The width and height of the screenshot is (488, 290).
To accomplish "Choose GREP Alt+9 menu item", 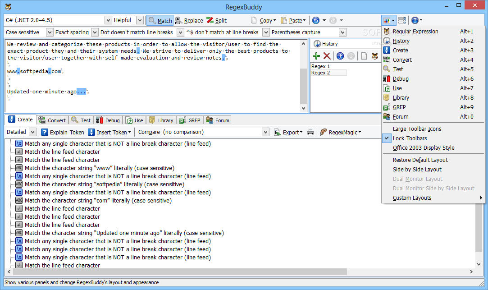I will (x=433, y=107).
